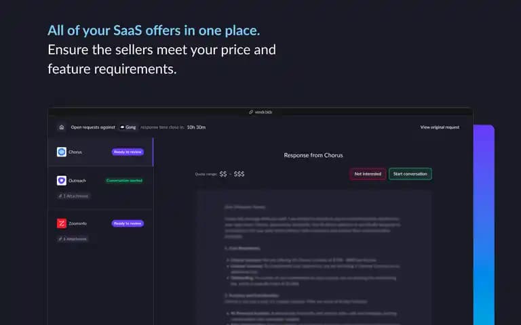Click Outreach's Conversation started status

coord(124,180)
